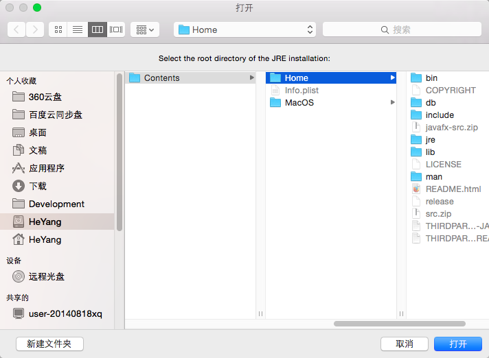This screenshot has height=358, width=489.
Task: Expand the MacOS folder arrow
Action: (x=392, y=102)
